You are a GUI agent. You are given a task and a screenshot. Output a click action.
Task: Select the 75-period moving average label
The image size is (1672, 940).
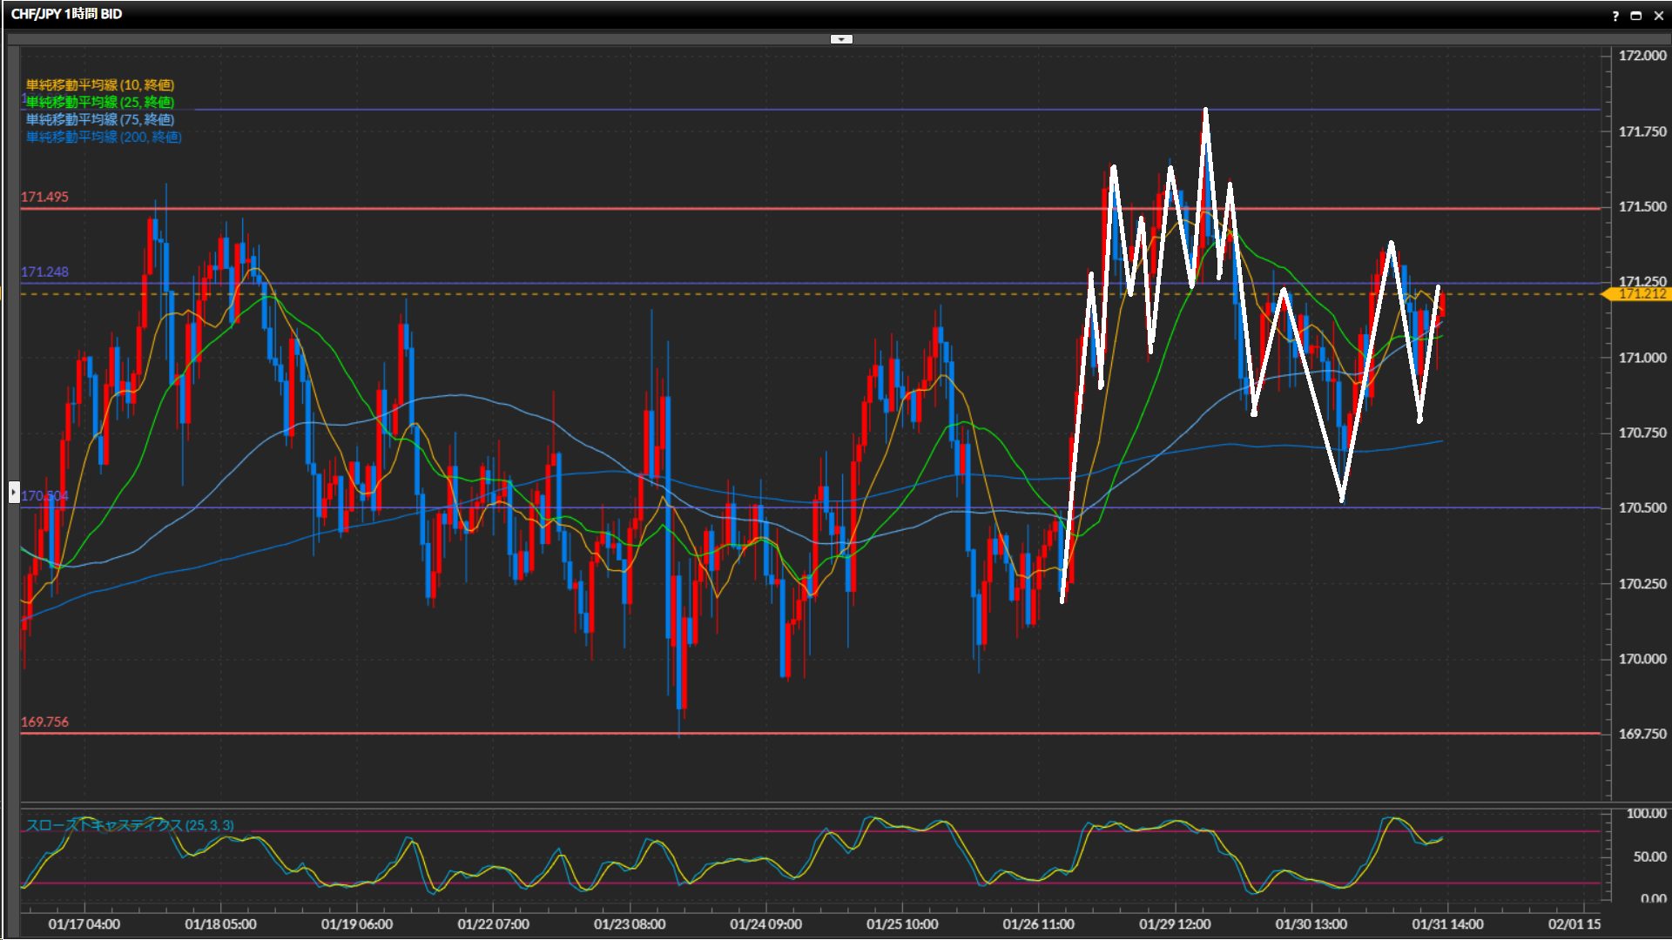100,119
